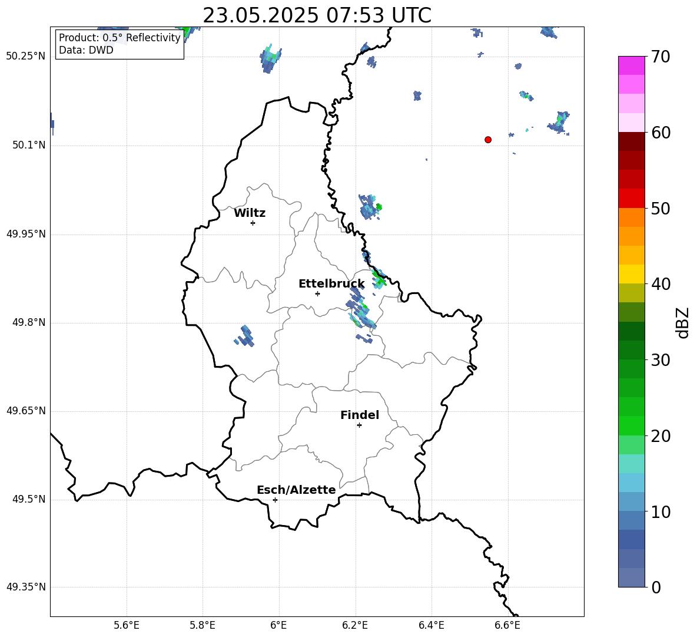
Task: Click 'Product: 0.5° Reflectivity' legend text
Action: [x=120, y=38]
